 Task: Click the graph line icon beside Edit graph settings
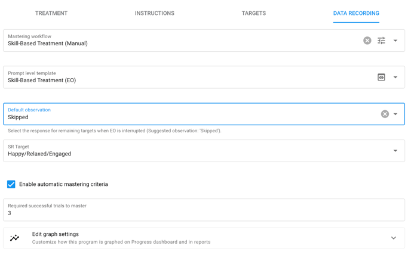pos(15,238)
